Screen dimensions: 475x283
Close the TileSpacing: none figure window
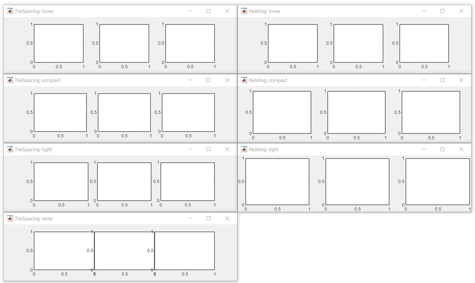coord(227,218)
